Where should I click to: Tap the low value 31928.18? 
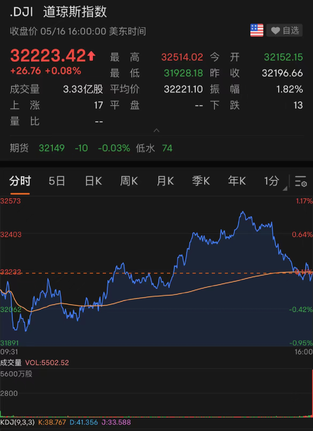pyautogui.click(x=183, y=73)
